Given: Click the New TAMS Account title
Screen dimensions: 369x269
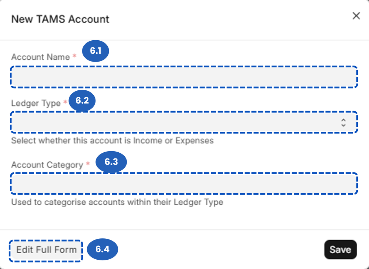Looking at the screenshot, I should pyautogui.click(x=60, y=19).
